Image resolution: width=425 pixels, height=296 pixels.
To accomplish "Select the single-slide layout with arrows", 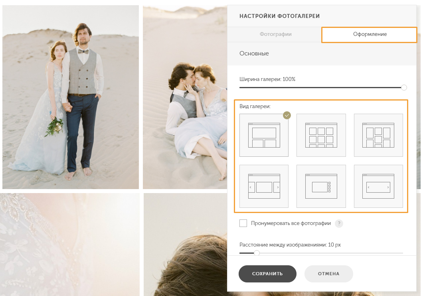I will tap(378, 186).
